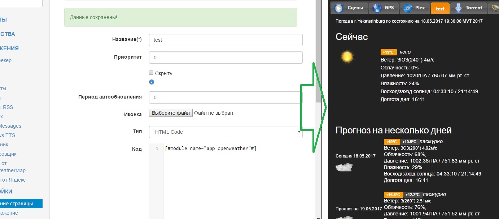Click the Облачность: 68% line
The width and height of the screenshot is (499, 219).
(x=405, y=154)
